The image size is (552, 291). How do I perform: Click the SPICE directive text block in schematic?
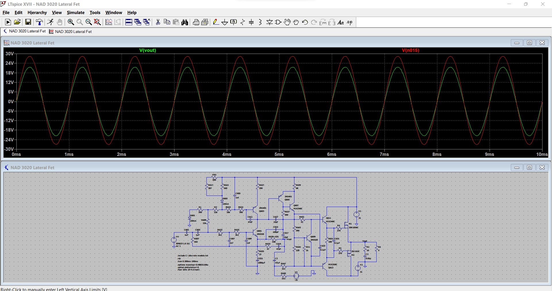click(193, 263)
